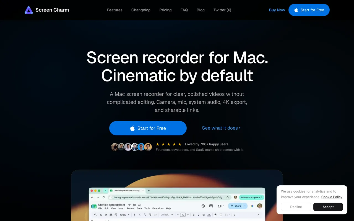Decrease font size with minus button
This screenshot has height=221, width=354.
click(178, 215)
